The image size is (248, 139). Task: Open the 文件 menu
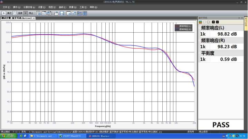click(6, 7)
